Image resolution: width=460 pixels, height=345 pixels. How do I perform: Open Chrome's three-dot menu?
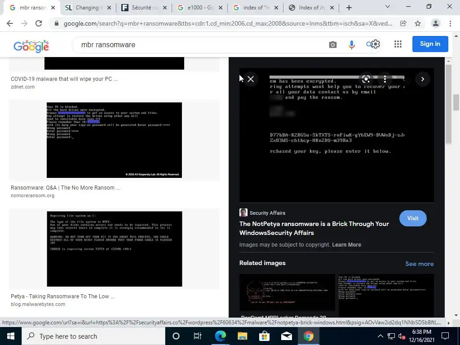(450, 23)
